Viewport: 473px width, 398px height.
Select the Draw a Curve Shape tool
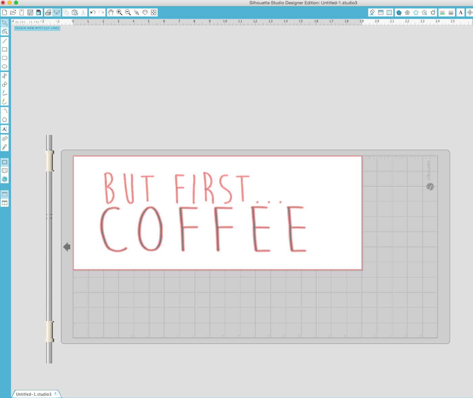coord(4,84)
